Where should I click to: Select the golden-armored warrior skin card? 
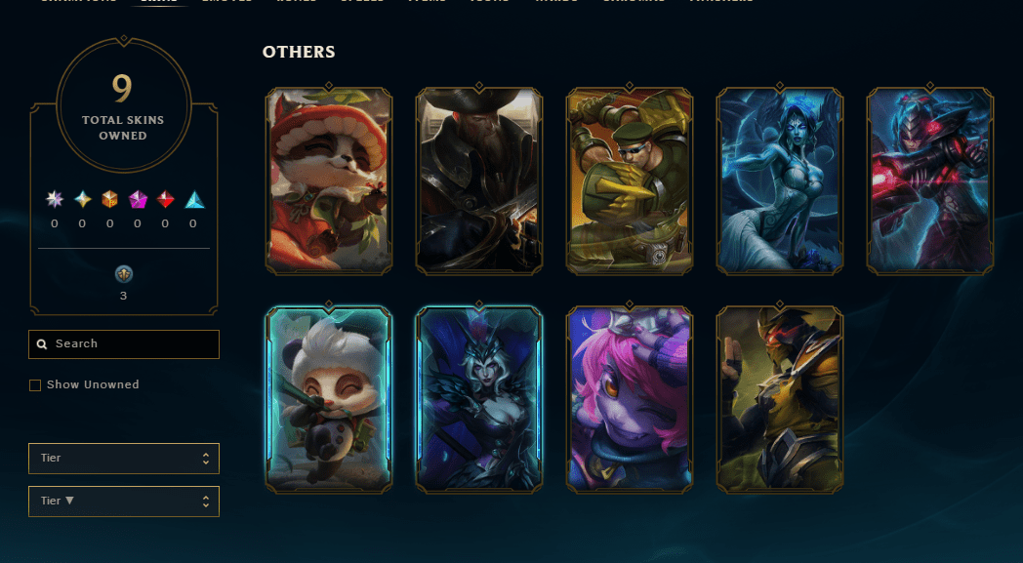780,399
